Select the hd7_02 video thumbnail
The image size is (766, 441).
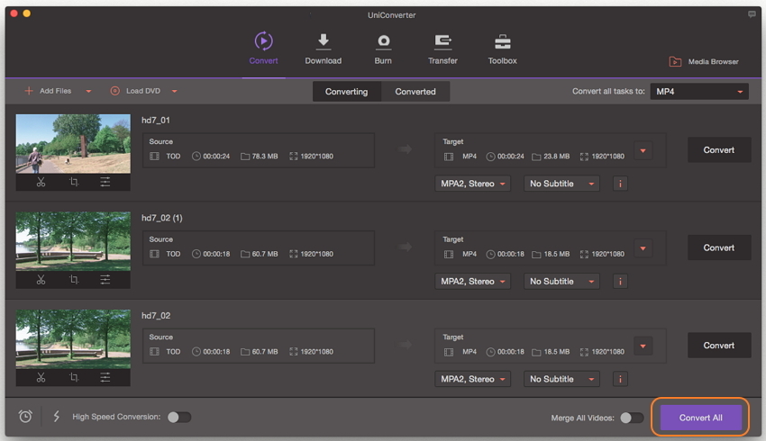[x=73, y=338]
